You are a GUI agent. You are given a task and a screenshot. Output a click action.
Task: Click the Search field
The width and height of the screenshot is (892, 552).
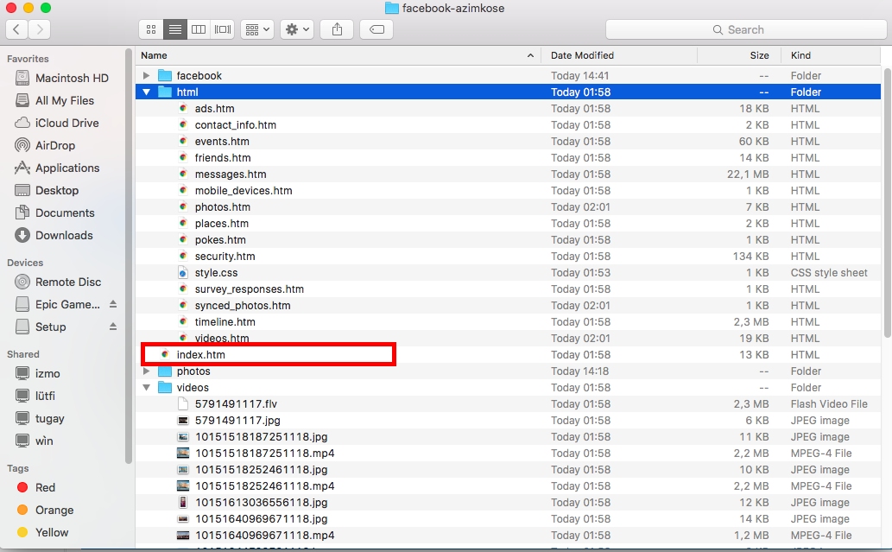coord(746,29)
